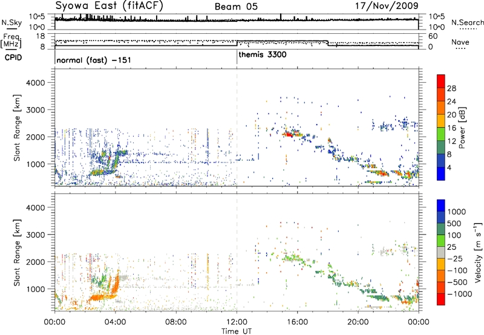Viewport: 484px width, 335px height.
Task: Select the "themis 3300" CPID entry
Action: (x=263, y=54)
